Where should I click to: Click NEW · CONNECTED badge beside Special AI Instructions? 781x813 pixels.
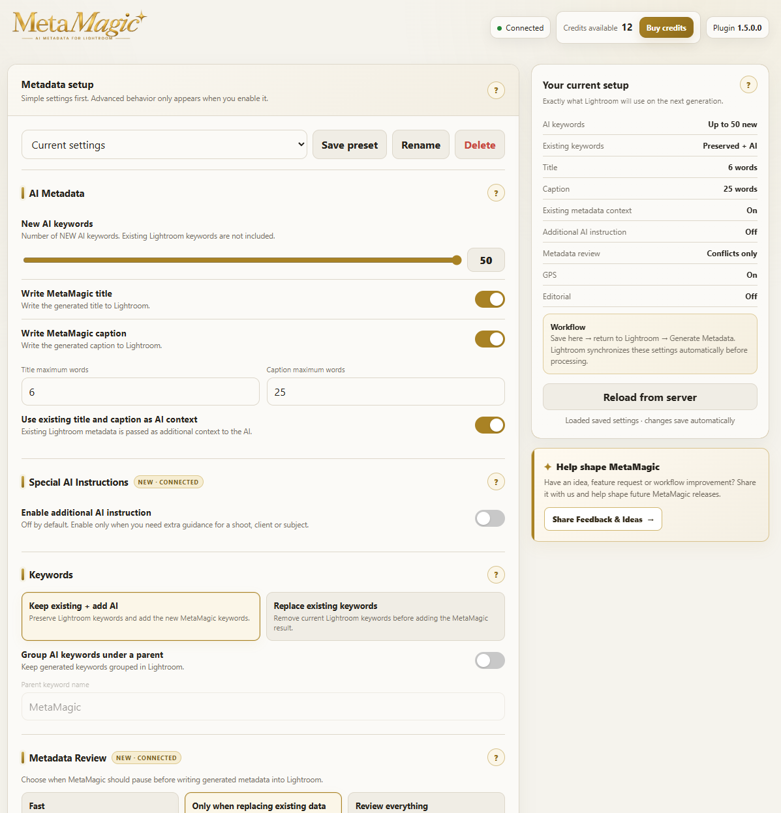pyautogui.click(x=168, y=482)
